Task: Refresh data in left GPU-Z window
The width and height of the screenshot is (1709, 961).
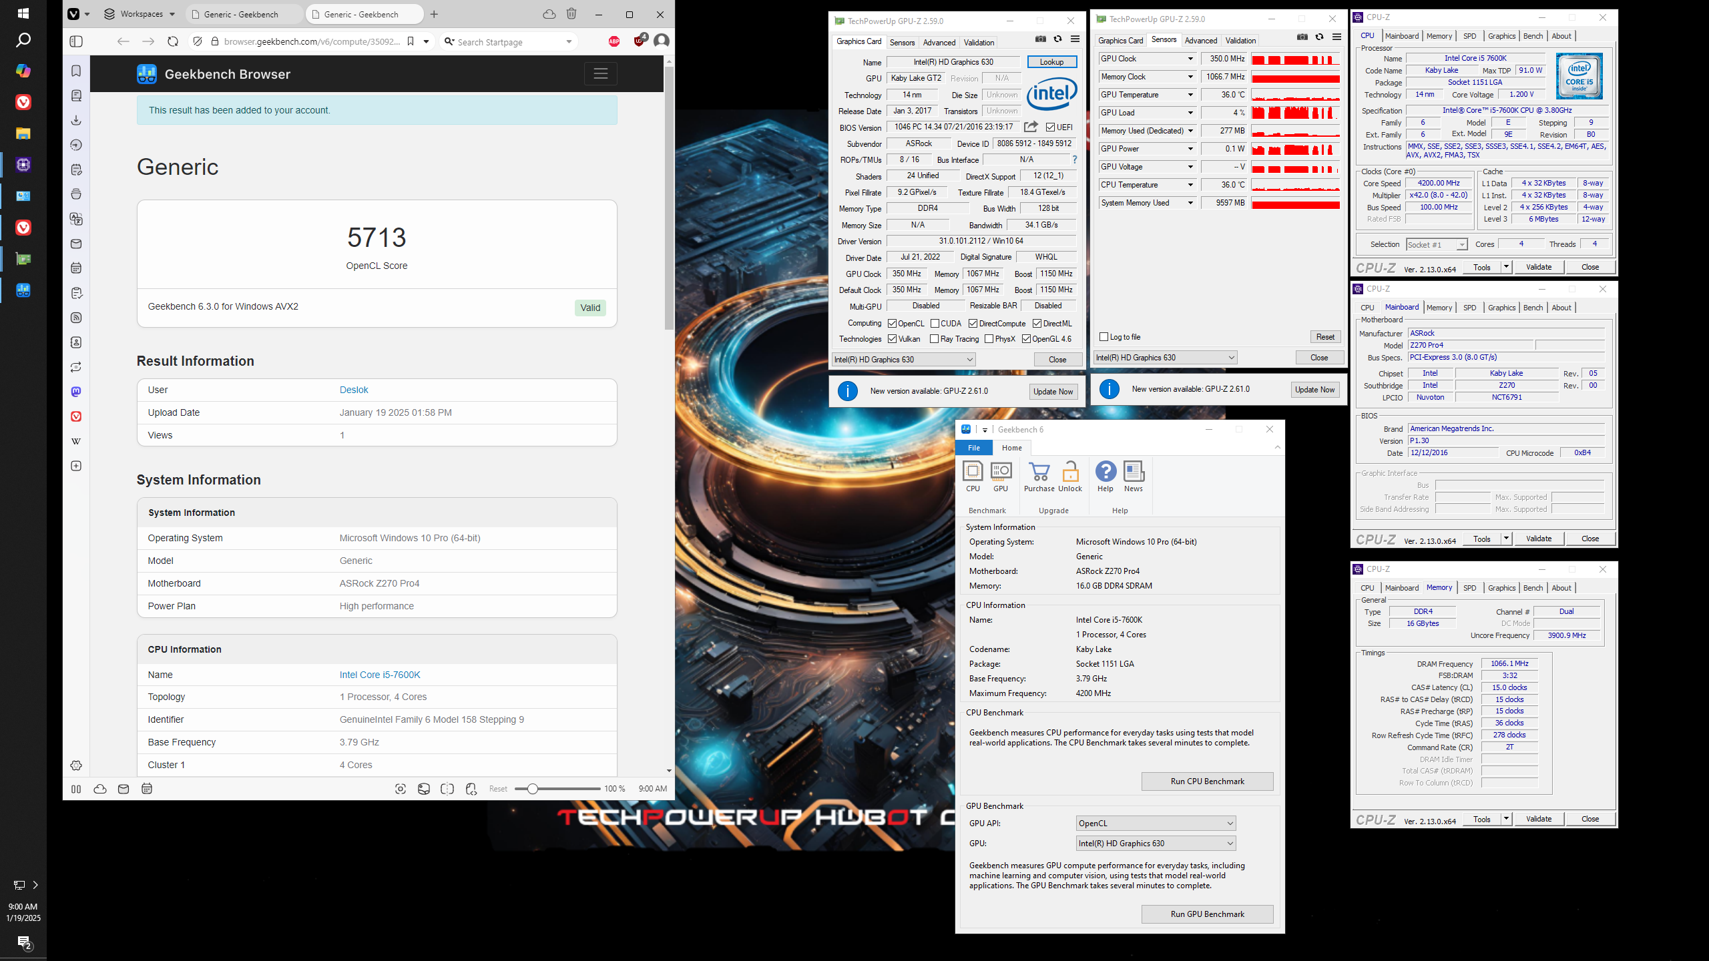Action: click(1058, 39)
